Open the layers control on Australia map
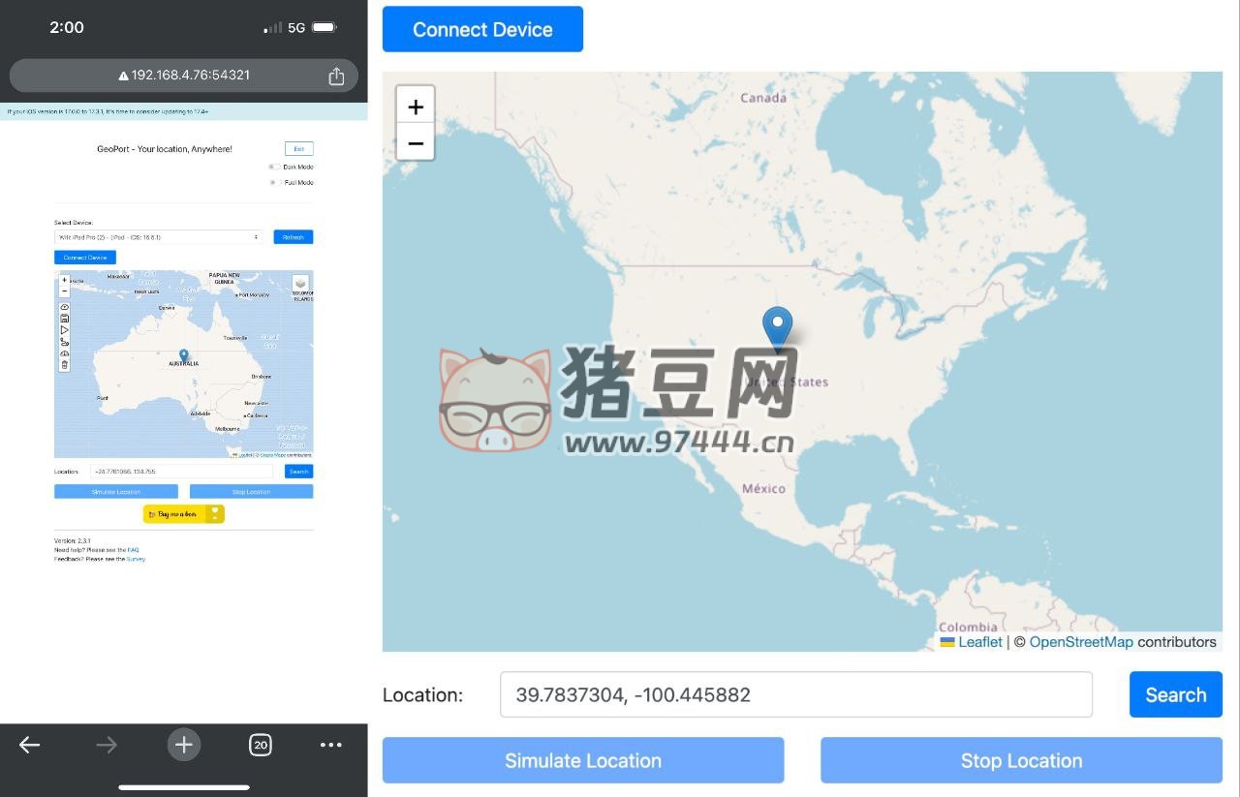This screenshot has height=797, width=1240. click(x=300, y=283)
